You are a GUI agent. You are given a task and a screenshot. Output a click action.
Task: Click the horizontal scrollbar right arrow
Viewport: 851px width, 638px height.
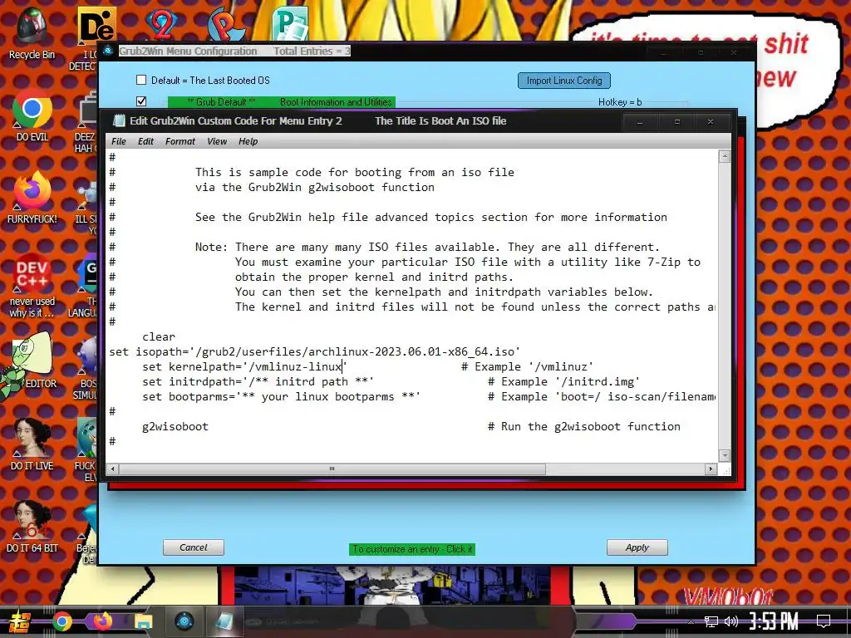pos(711,469)
